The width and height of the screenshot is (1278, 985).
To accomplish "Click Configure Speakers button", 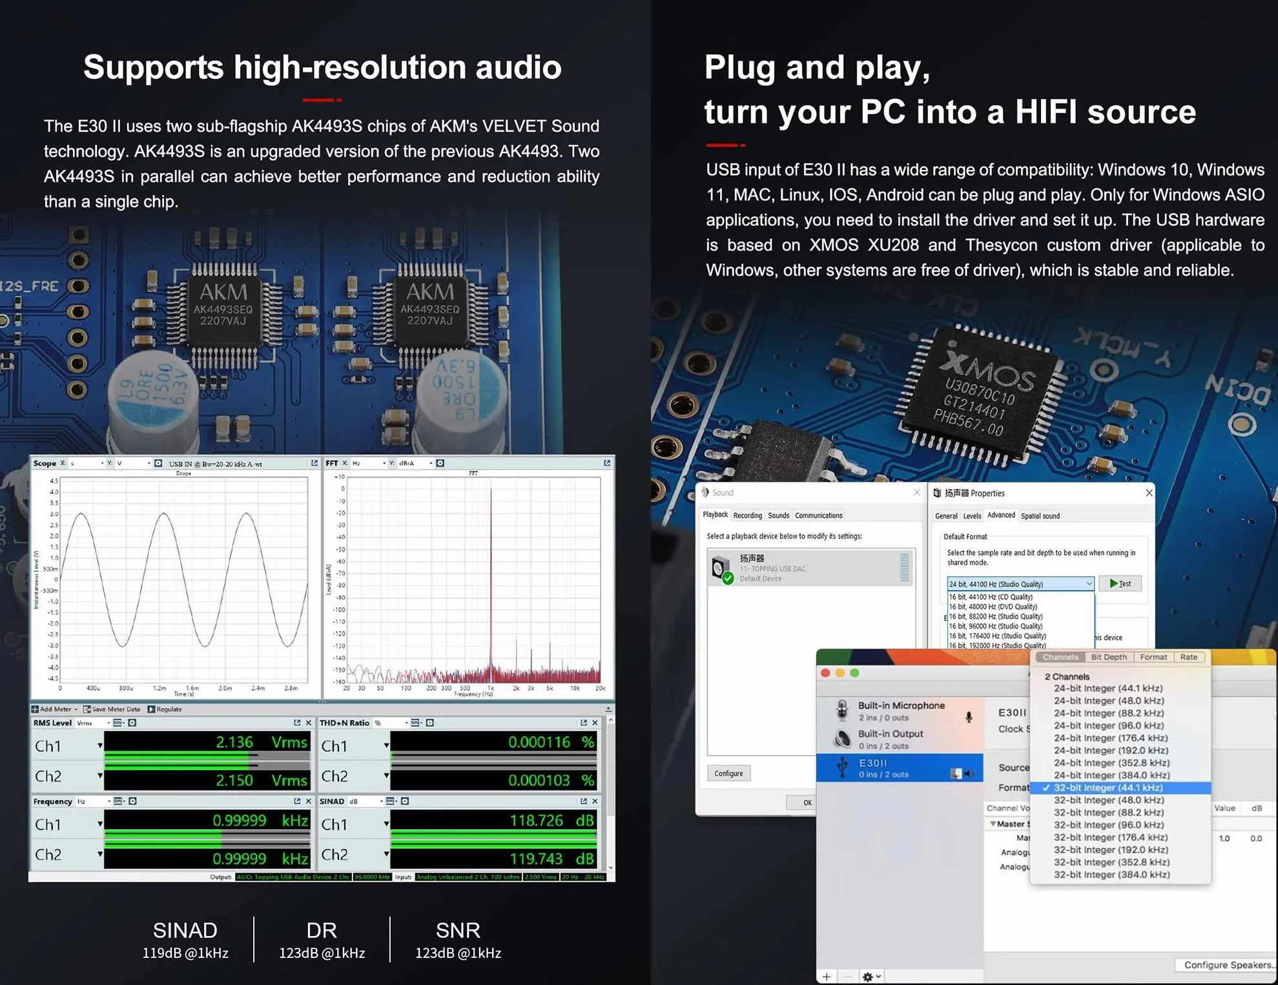I will [x=1226, y=965].
